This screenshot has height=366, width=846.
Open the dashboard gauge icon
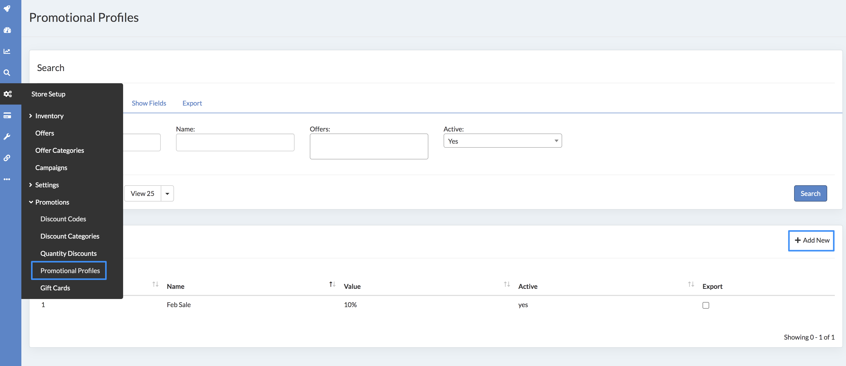(x=7, y=30)
